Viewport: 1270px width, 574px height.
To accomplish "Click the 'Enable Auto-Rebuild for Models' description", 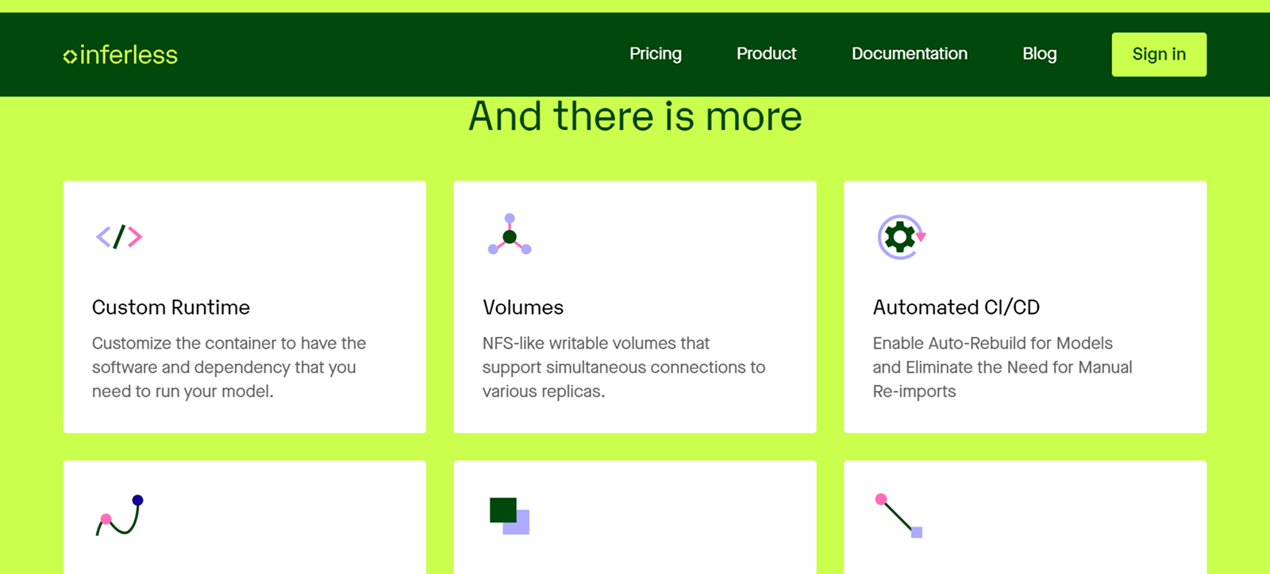I will coord(993,343).
